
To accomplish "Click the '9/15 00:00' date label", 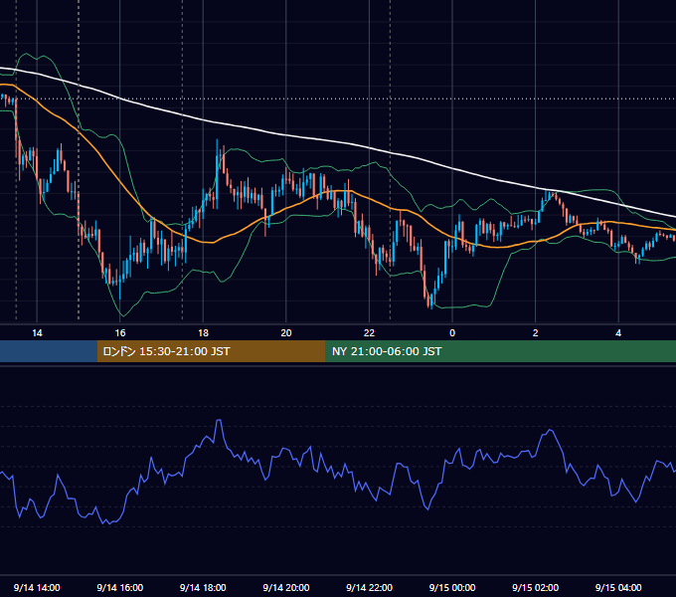I will [452, 587].
